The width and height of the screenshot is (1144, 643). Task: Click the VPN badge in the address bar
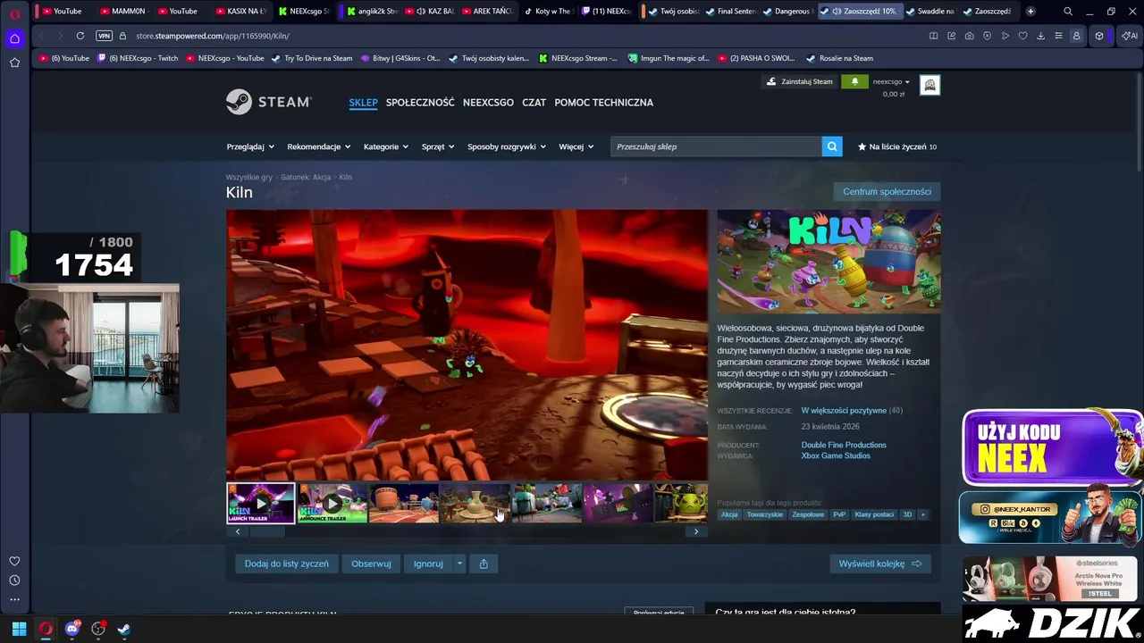(104, 36)
